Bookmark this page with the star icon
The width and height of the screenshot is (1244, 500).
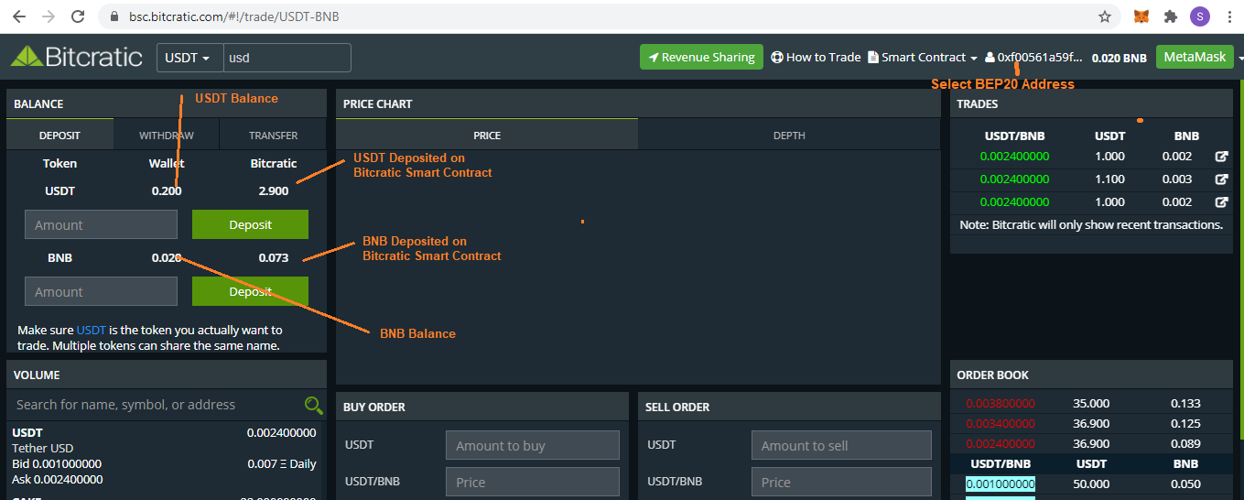1105,16
